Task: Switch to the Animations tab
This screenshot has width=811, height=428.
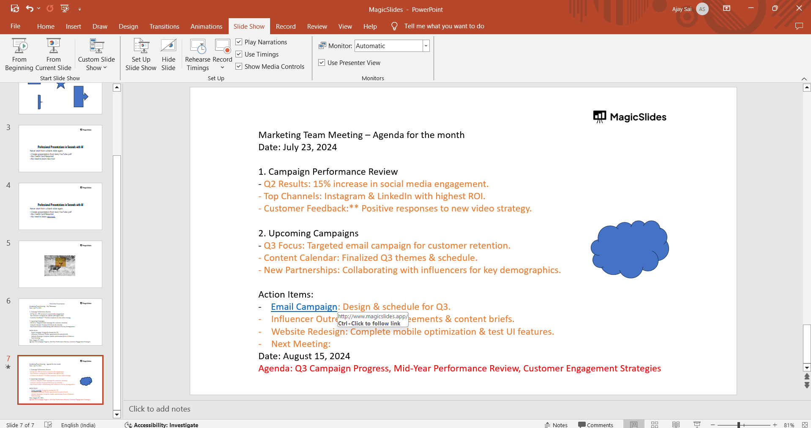Action: coord(206,26)
